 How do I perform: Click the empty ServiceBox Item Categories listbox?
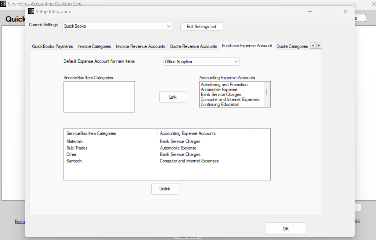[x=99, y=96]
